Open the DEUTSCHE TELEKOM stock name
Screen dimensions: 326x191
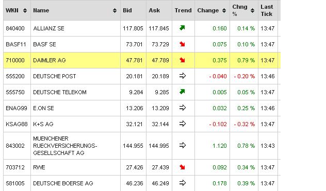[x=60, y=92]
